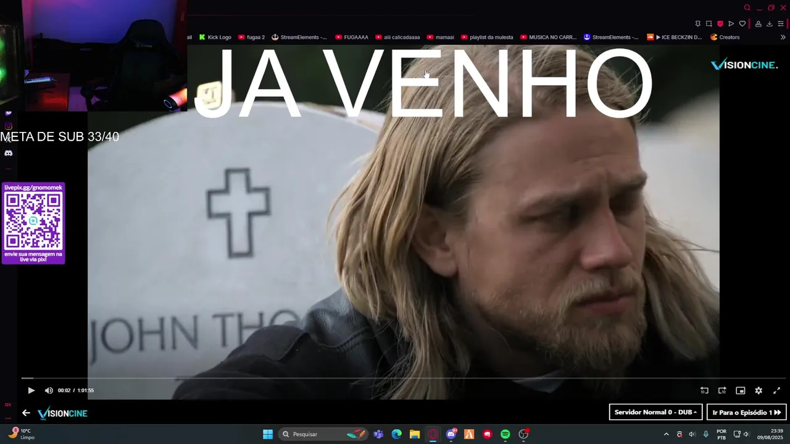790x444 pixels.
Task: Click the Visioncine watermark logo in video
Action: [744, 65]
